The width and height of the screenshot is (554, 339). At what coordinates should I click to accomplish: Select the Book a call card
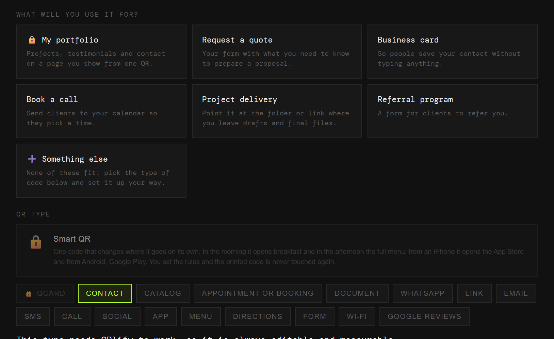click(101, 111)
